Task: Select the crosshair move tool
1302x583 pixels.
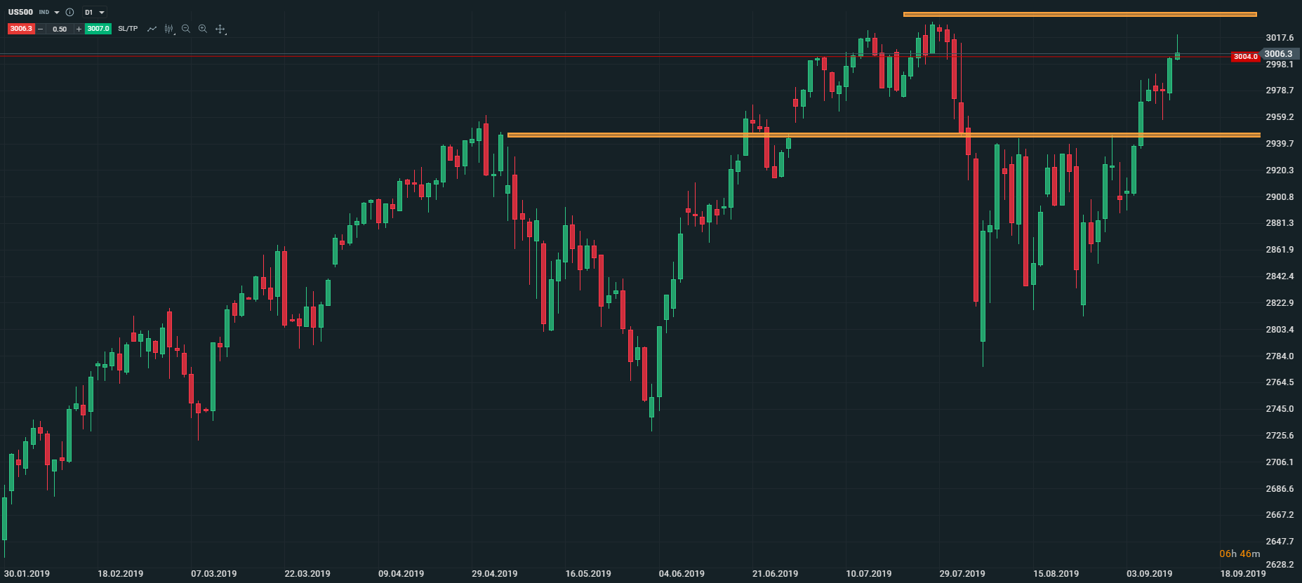Action: tap(220, 29)
